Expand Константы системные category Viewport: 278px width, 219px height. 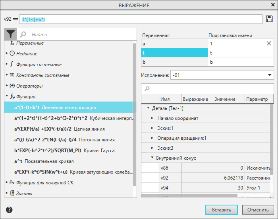click(7, 75)
